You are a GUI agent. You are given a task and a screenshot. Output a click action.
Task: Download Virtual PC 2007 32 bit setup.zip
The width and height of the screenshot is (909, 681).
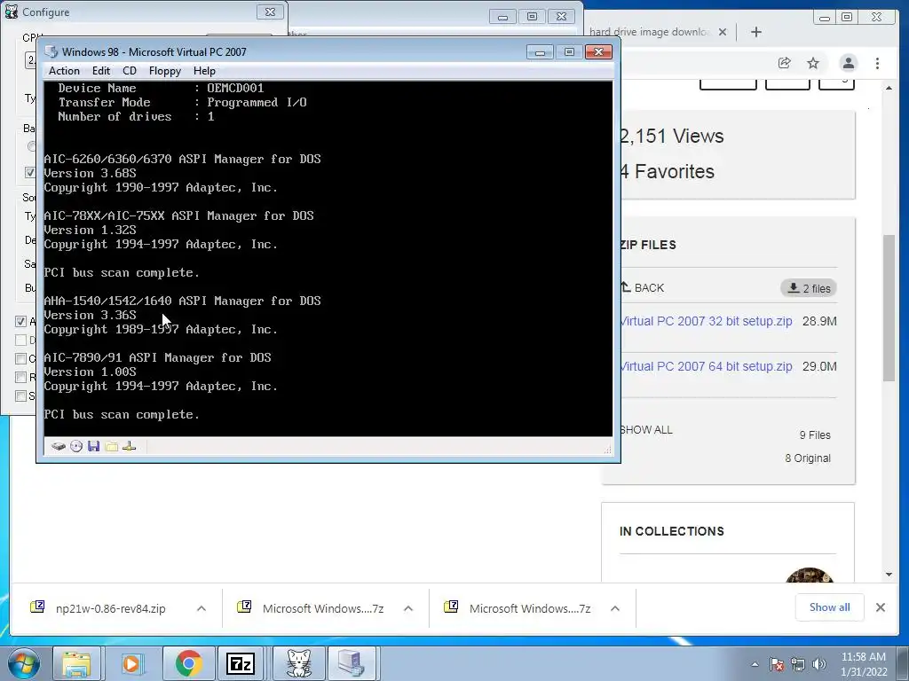click(706, 321)
